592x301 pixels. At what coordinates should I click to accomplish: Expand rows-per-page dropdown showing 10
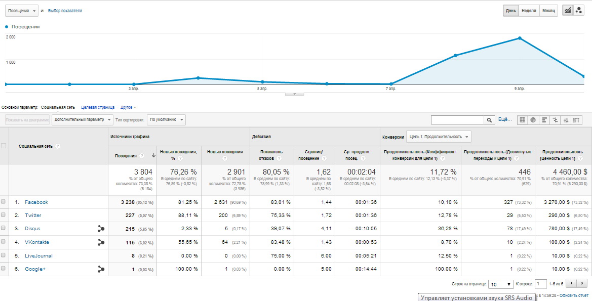[x=501, y=284]
